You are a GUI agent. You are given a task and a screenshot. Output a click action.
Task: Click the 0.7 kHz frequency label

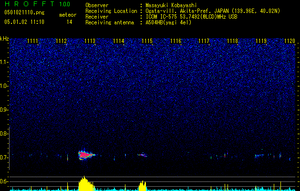click(4, 158)
